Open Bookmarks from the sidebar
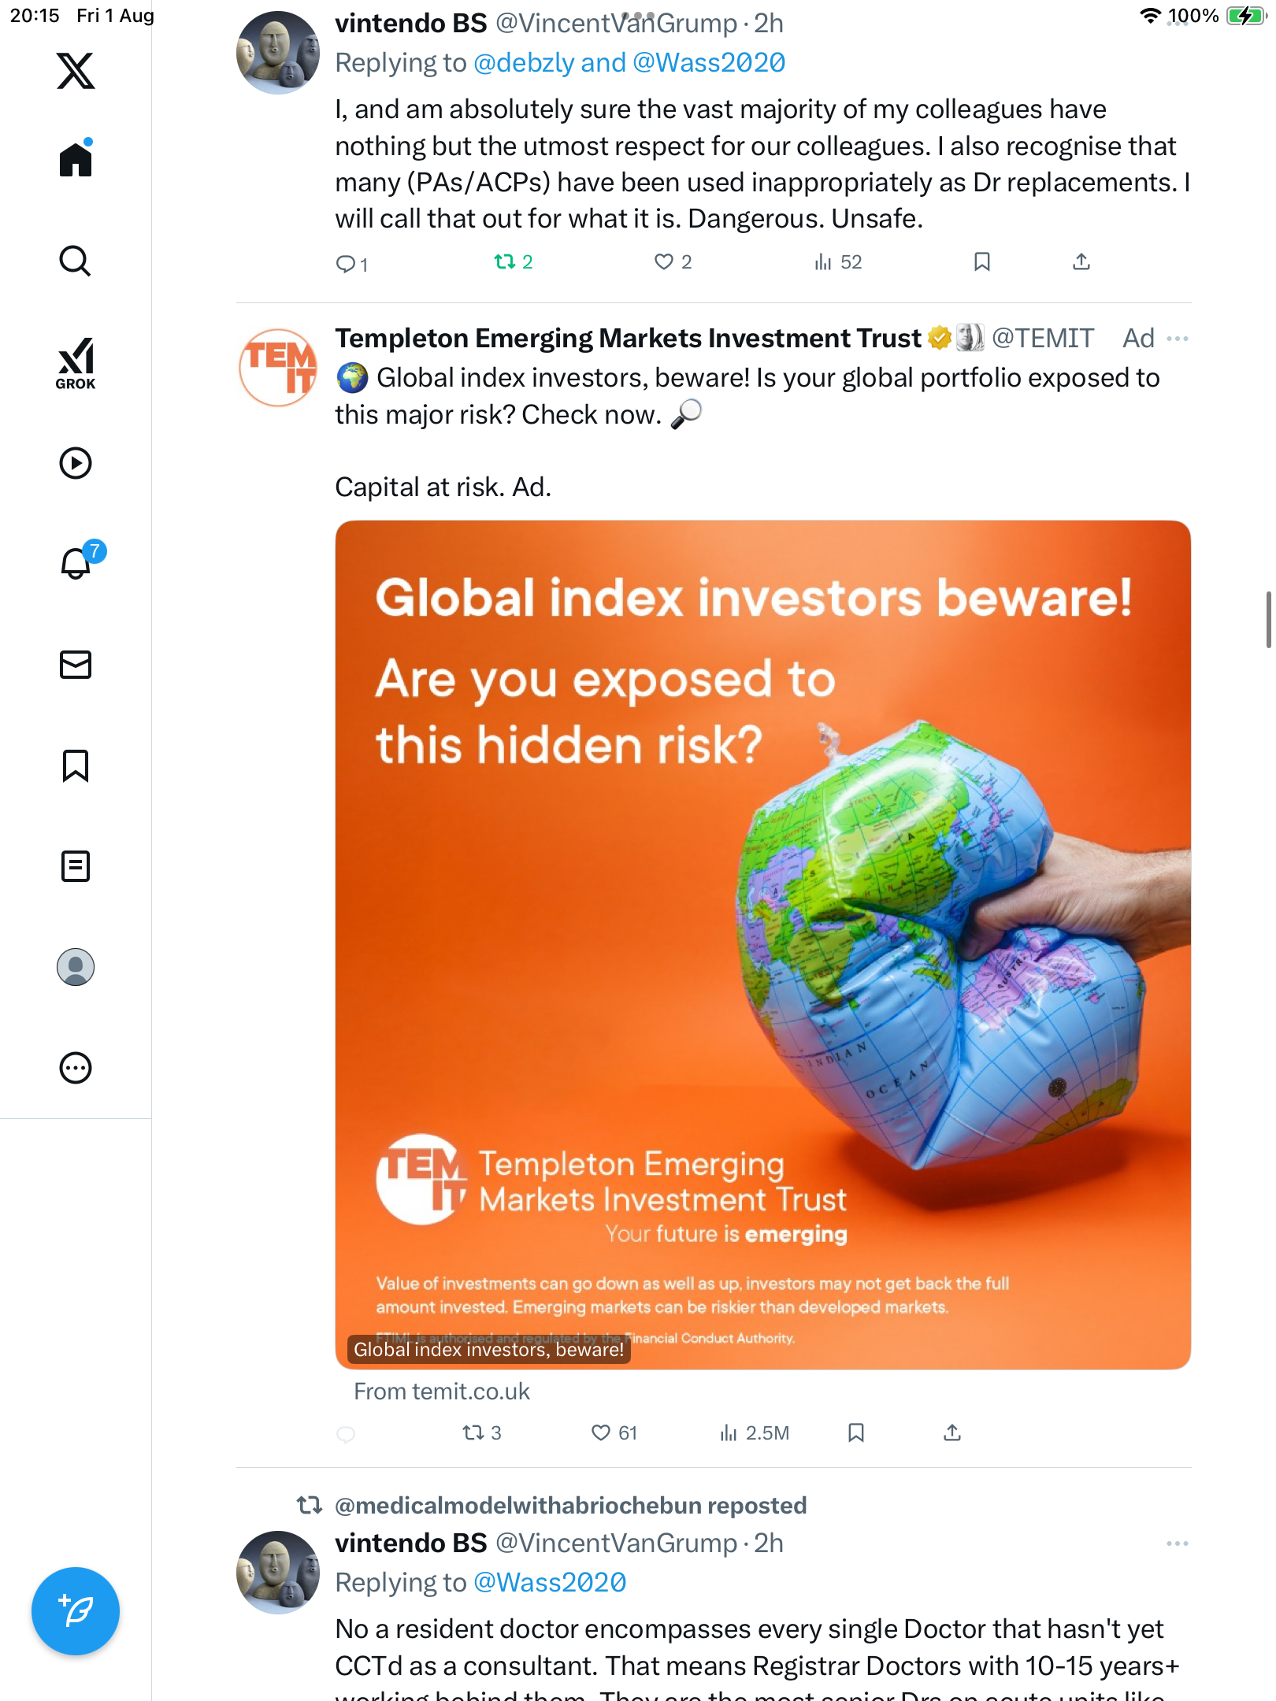Screen dimensions: 1276x1701 pos(76,765)
